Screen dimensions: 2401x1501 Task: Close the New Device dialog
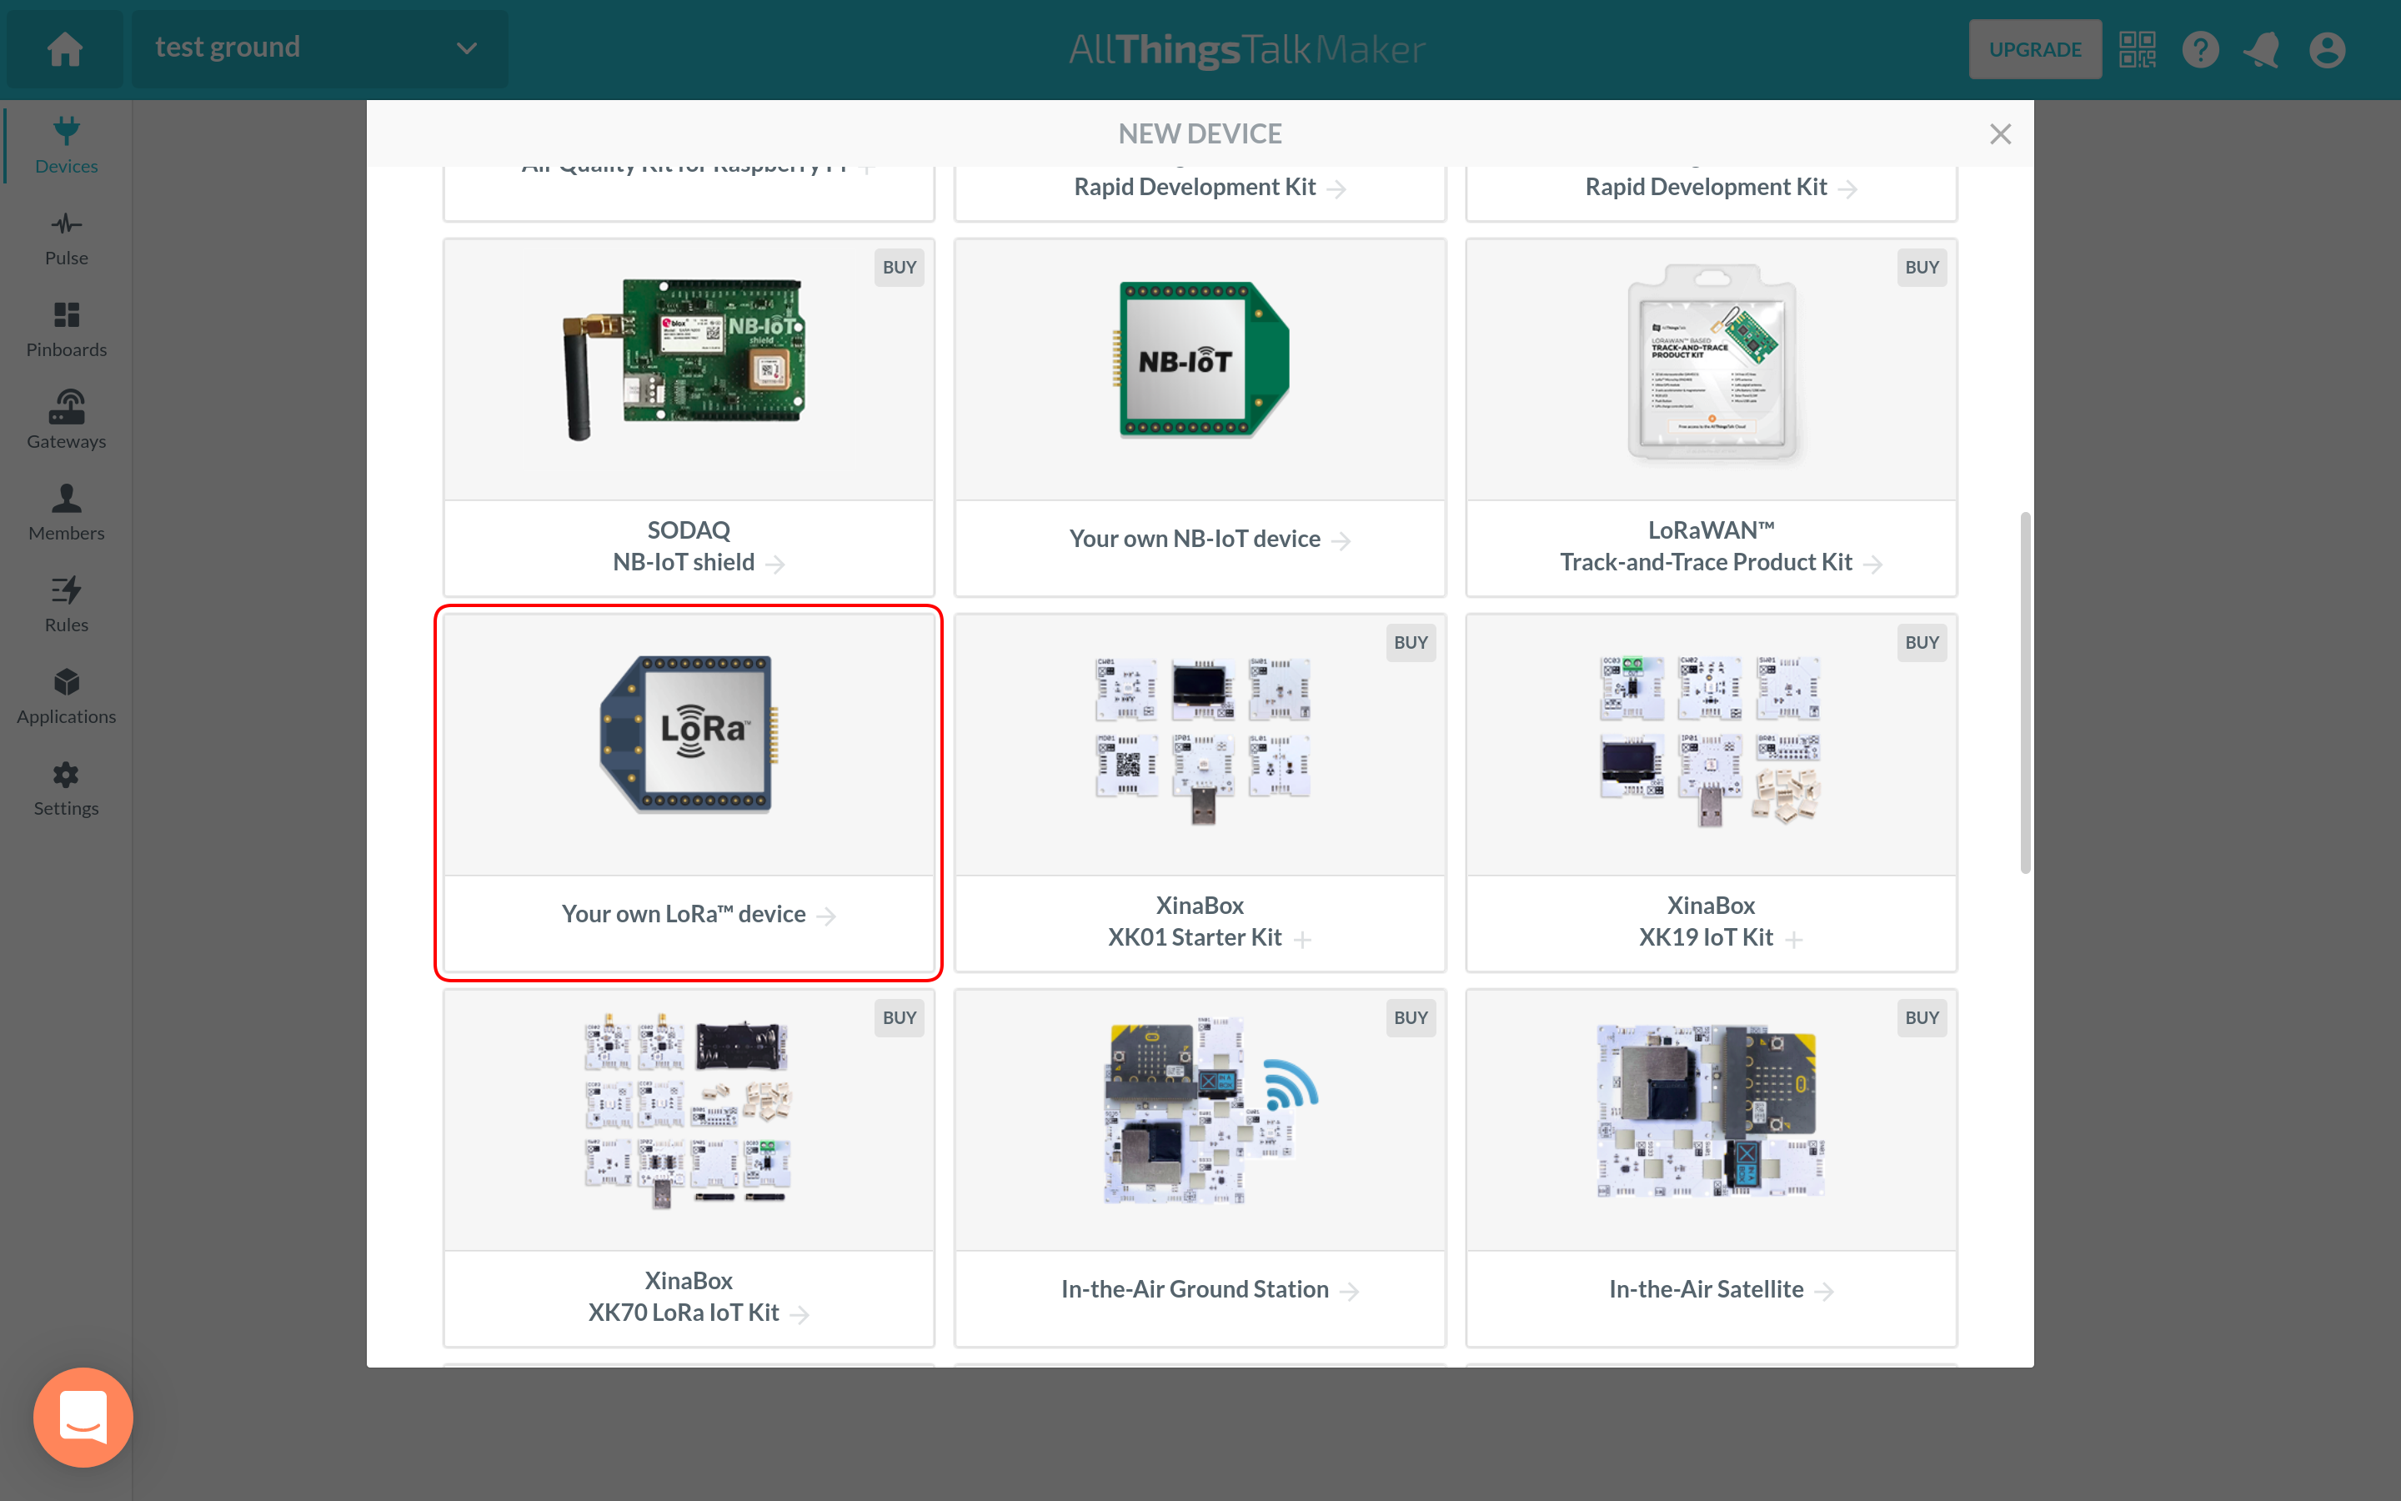(x=2002, y=133)
